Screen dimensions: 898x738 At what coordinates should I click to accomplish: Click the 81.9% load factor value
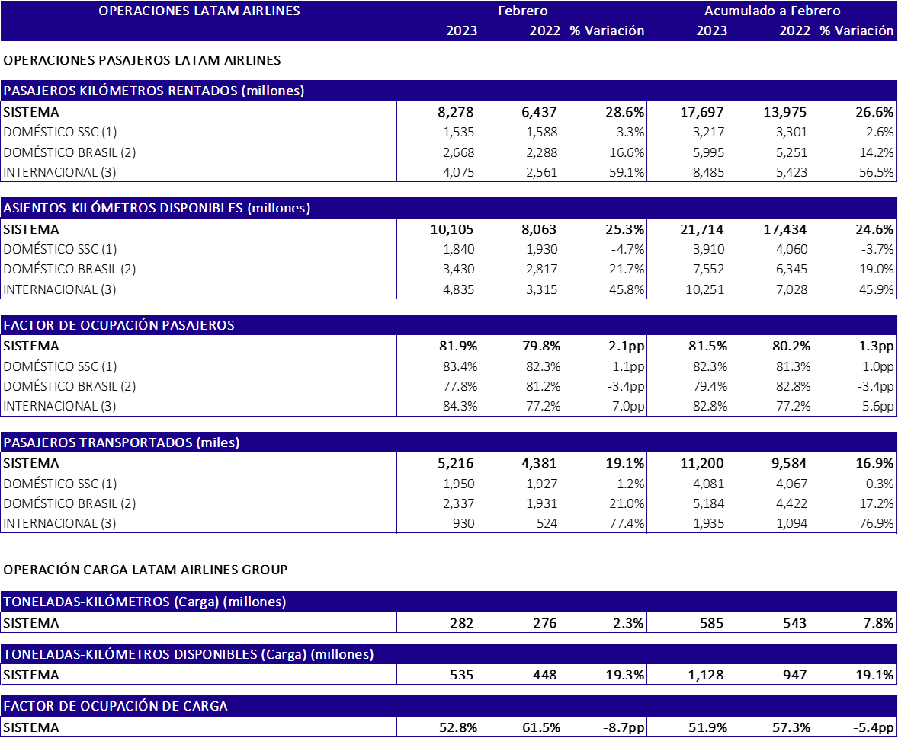(x=458, y=346)
